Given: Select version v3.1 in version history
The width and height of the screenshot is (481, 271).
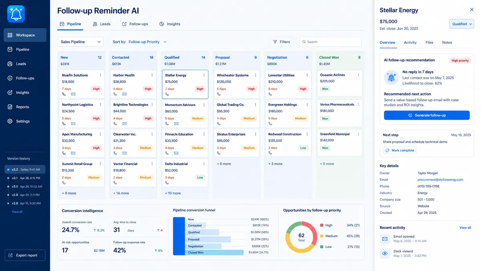Looking at the screenshot, I should [26, 178].
